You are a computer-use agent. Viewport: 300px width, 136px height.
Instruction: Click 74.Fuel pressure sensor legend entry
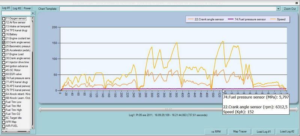point(247,19)
